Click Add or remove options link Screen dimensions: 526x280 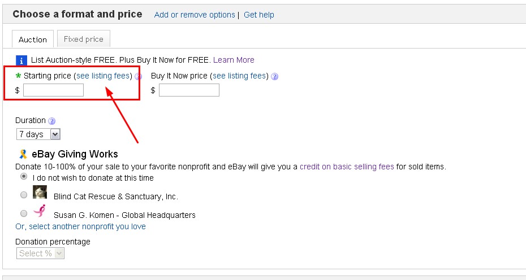195,15
